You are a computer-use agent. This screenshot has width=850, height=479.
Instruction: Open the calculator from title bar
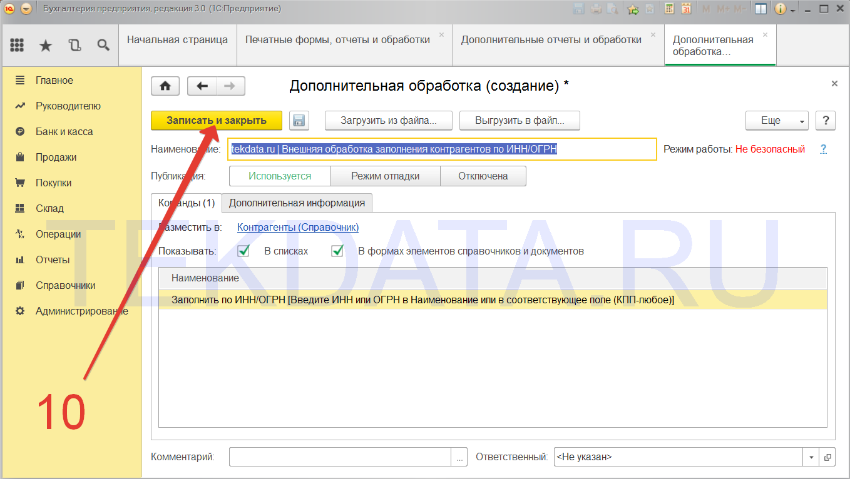tap(669, 9)
